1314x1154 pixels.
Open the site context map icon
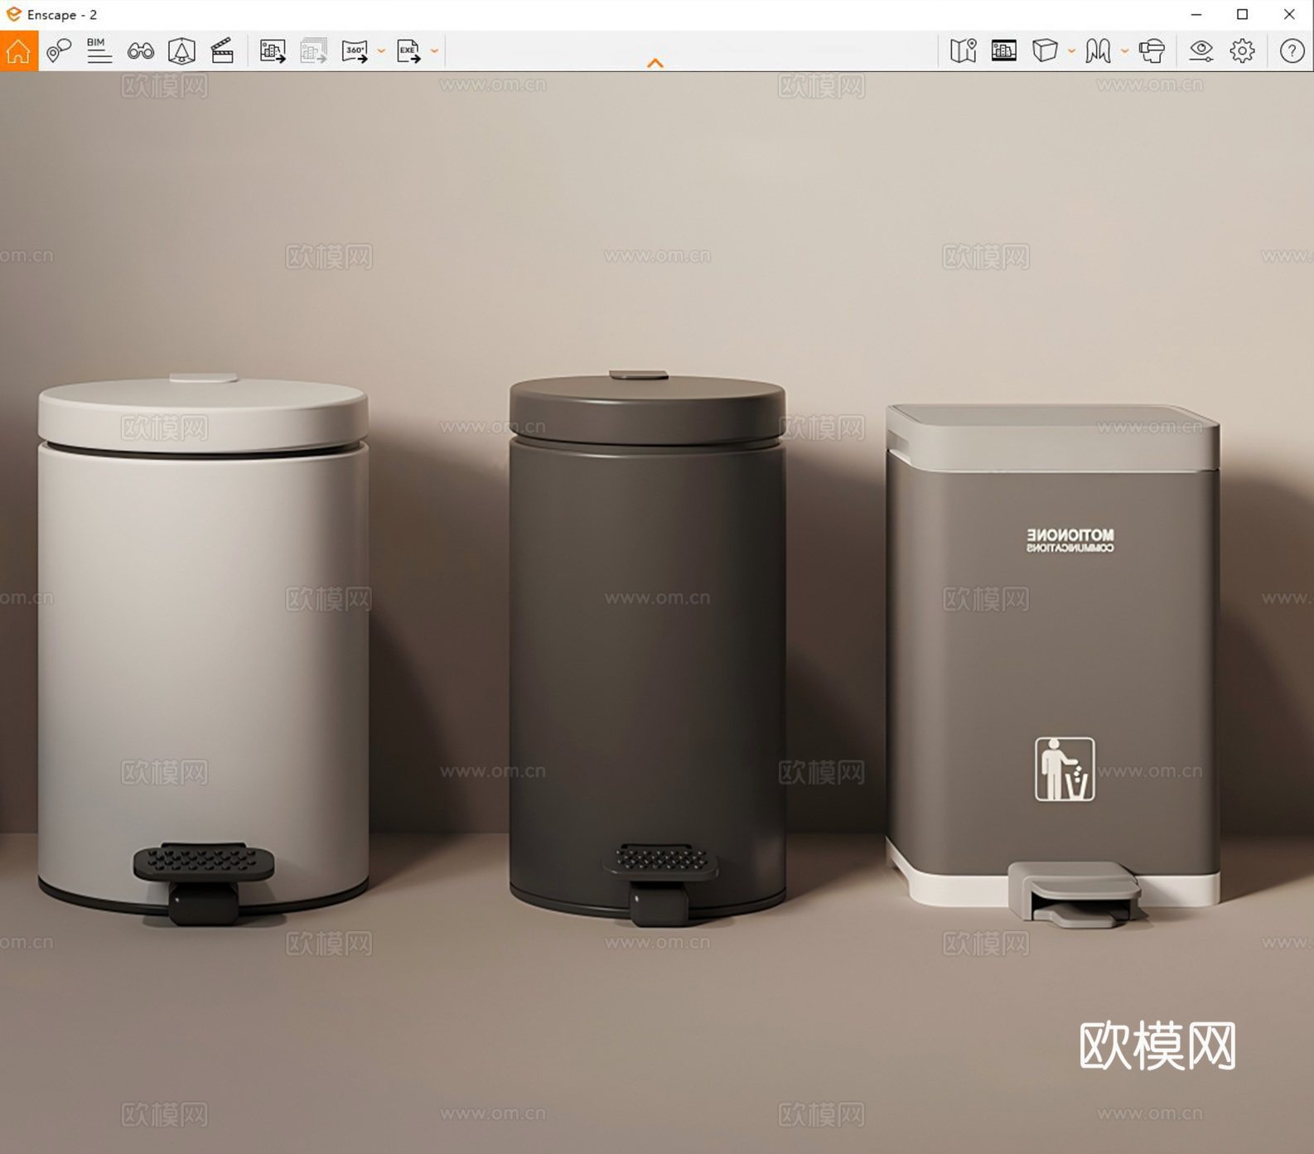tap(963, 51)
